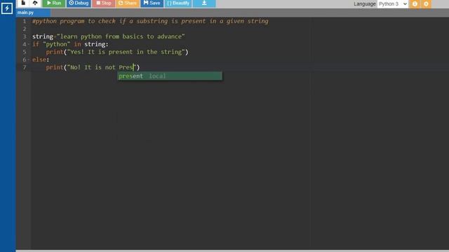
Task: Click the 'else:' keyword on line 6
Action: [41, 59]
